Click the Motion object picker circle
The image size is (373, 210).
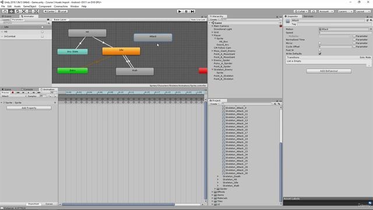[371, 29]
